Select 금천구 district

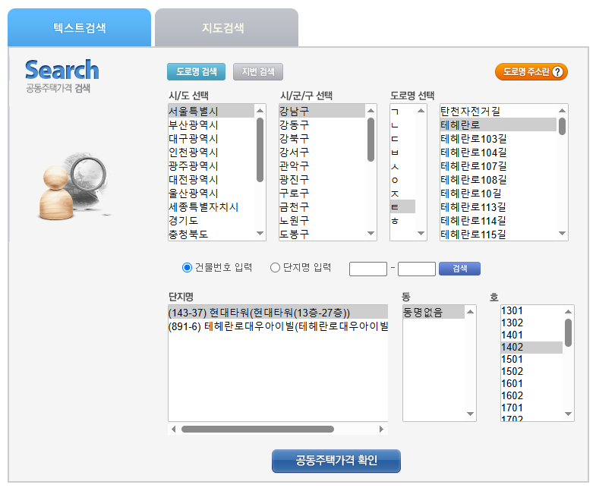pos(322,206)
